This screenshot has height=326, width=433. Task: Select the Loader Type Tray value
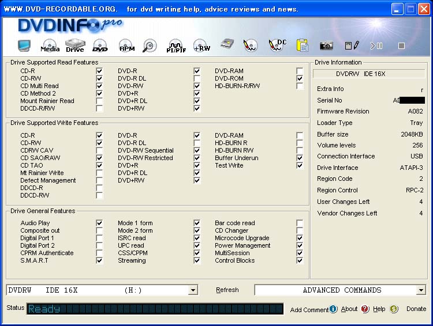click(x=416, y=123)
